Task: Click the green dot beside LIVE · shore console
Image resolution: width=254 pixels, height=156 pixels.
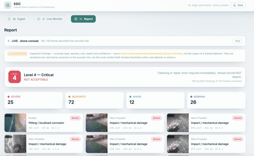Action: pos(9,41)
